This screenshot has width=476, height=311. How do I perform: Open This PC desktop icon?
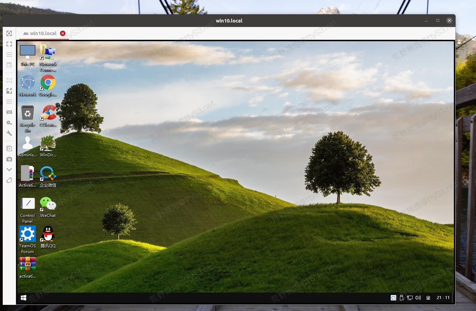point(28,55)
